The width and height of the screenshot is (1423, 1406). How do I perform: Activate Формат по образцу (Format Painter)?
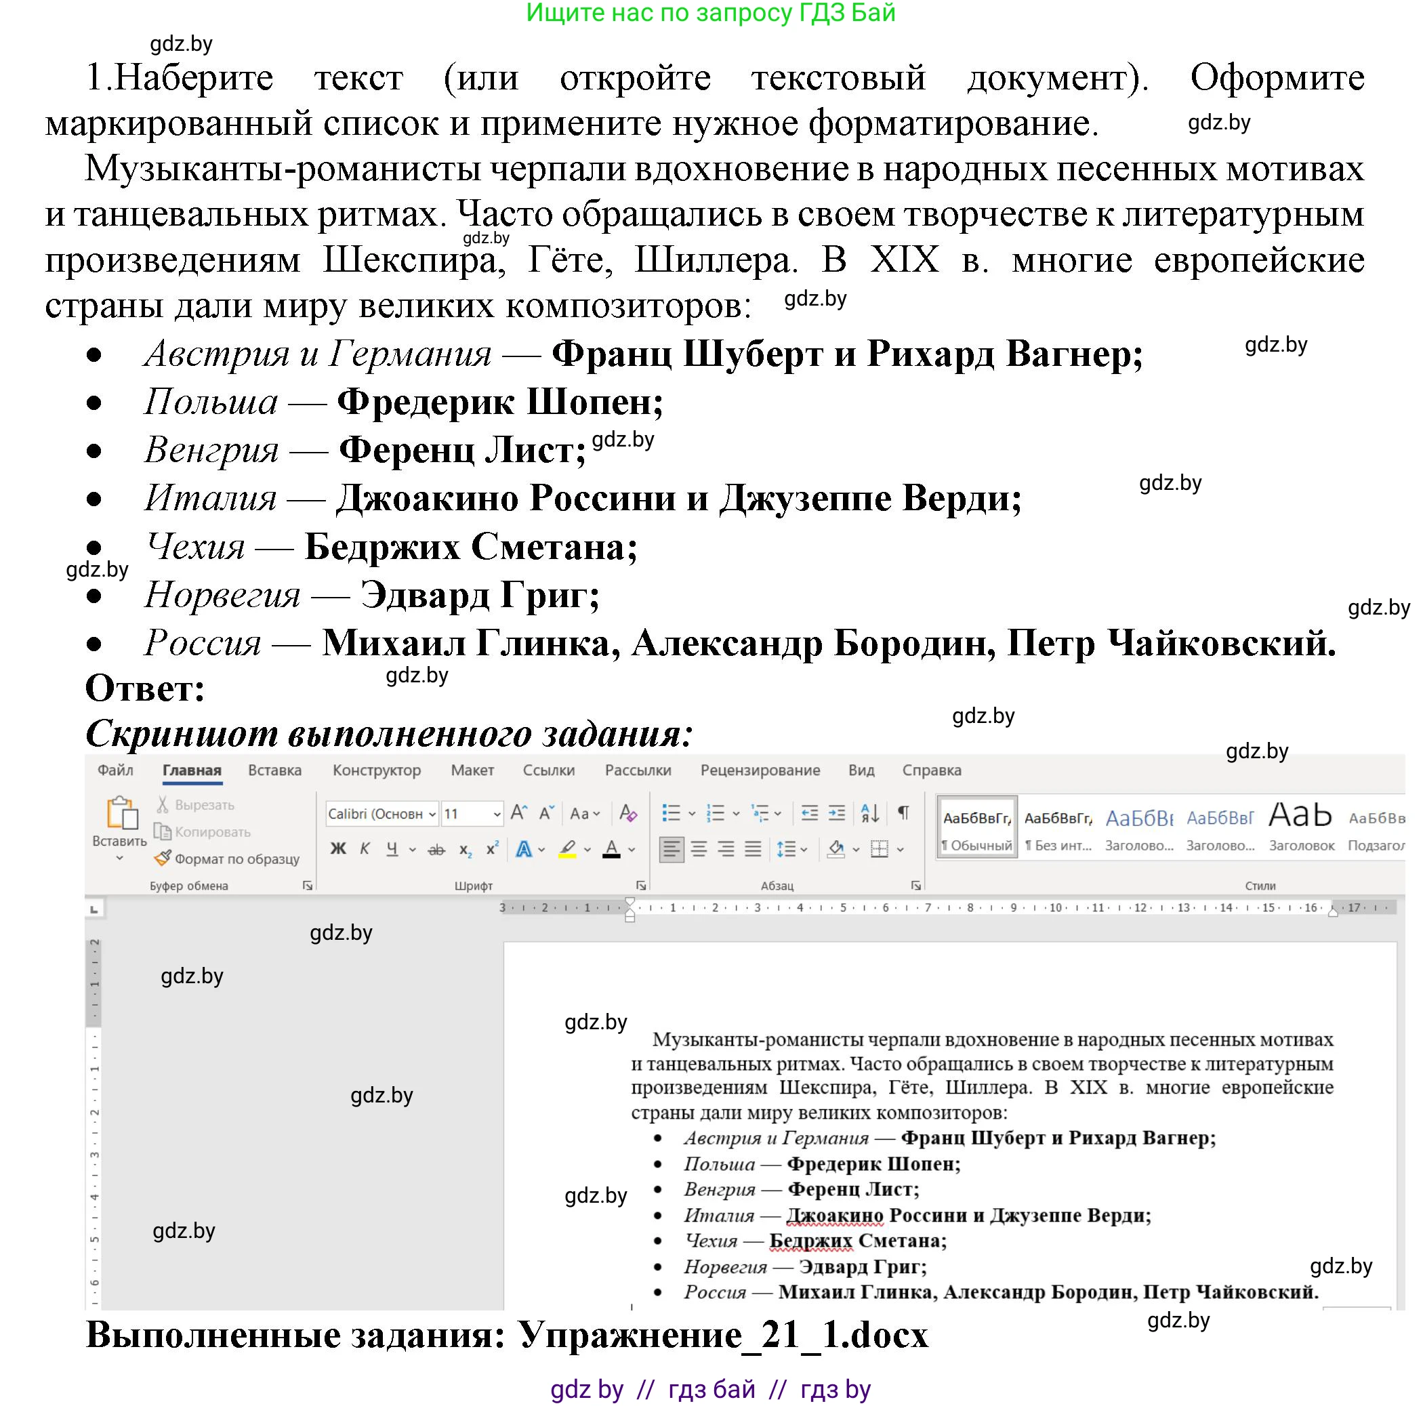[x=227, y=859]
